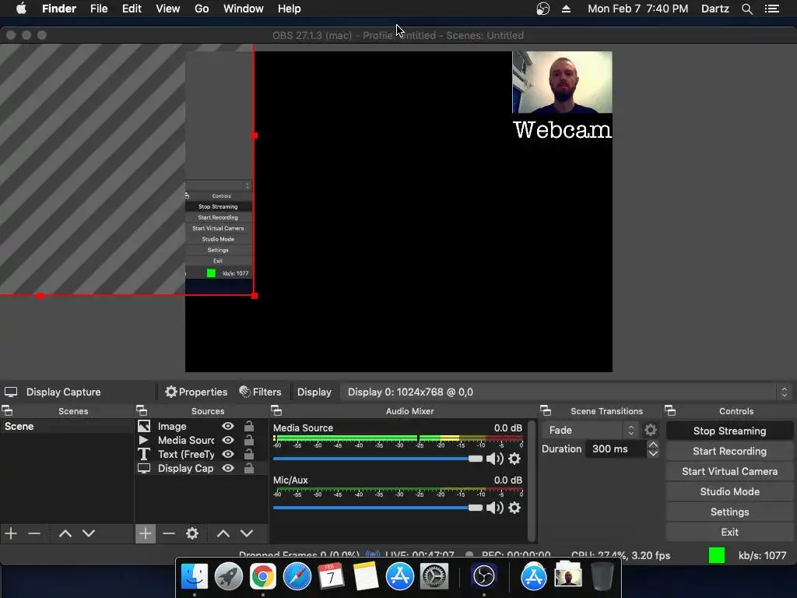The height and width of the screenshot is (598, 797).
Task: Open OBS icon in the Dock
Action: click(483, 576)
